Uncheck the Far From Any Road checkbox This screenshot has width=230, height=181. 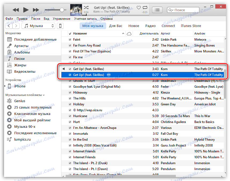[70, 45]
